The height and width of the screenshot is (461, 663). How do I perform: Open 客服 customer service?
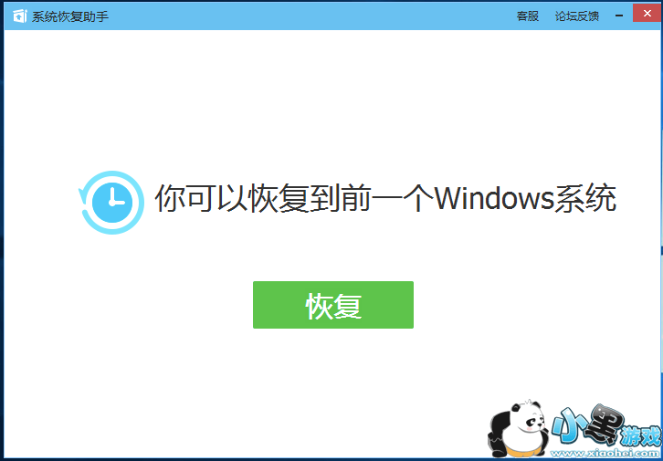528,16
